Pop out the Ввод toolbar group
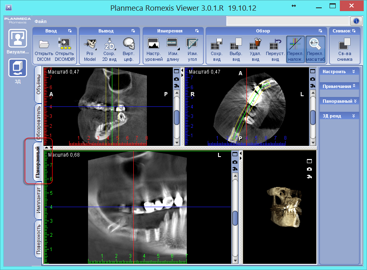 click(70, 31)
